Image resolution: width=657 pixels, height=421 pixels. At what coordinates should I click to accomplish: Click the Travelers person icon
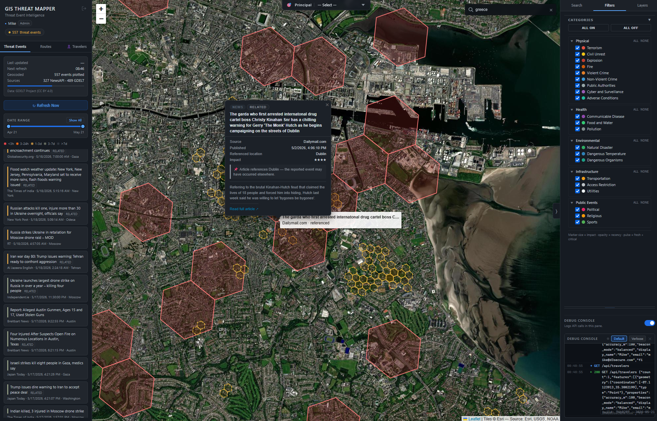pos(69,47)
